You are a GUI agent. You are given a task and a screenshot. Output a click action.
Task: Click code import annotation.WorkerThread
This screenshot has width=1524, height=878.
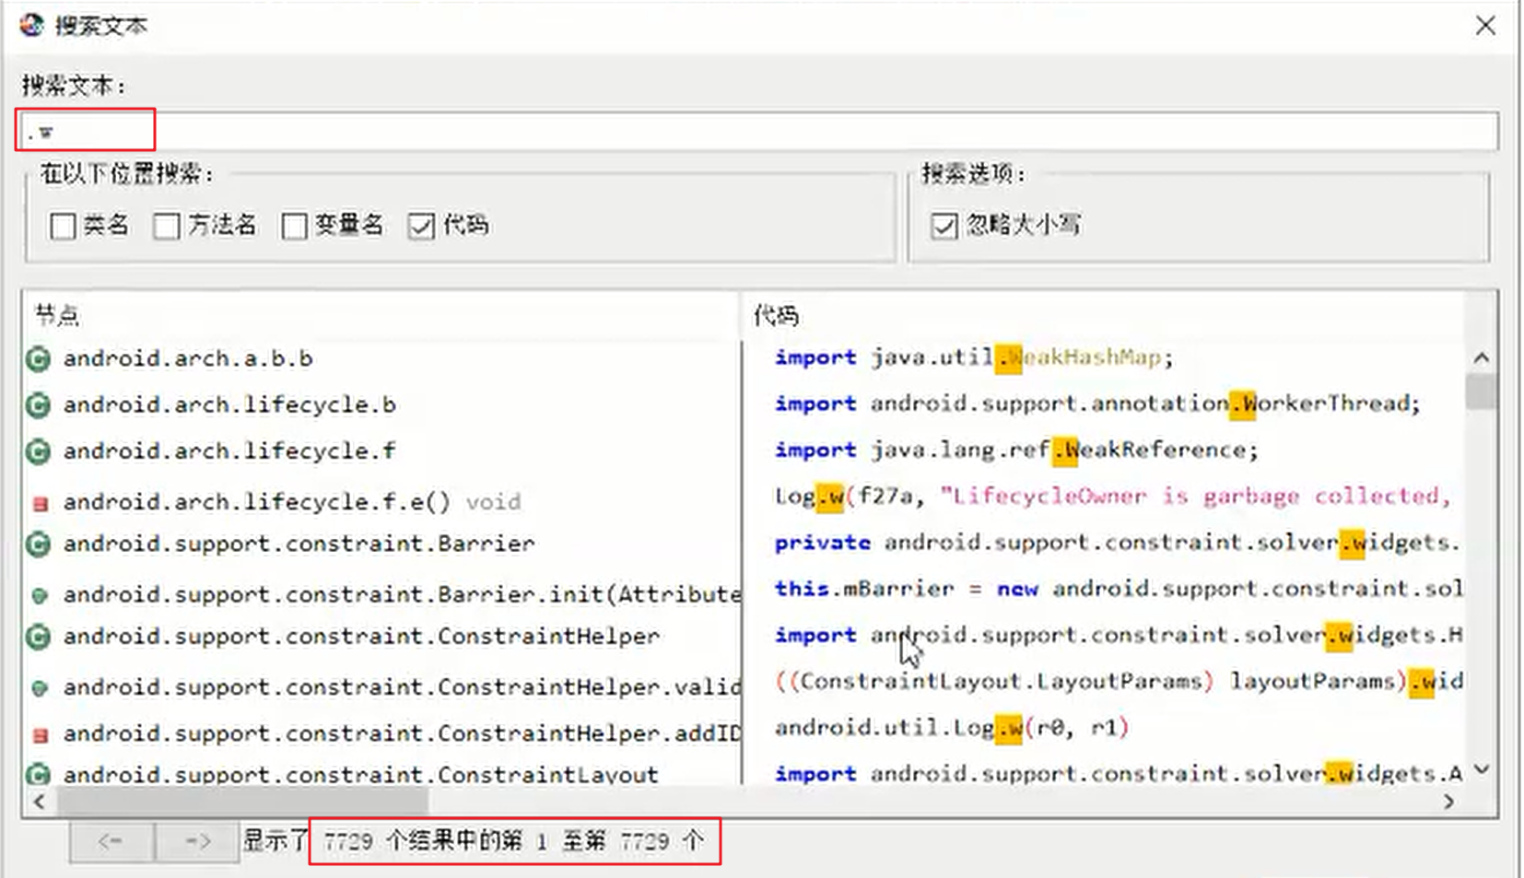[1097, 404]
